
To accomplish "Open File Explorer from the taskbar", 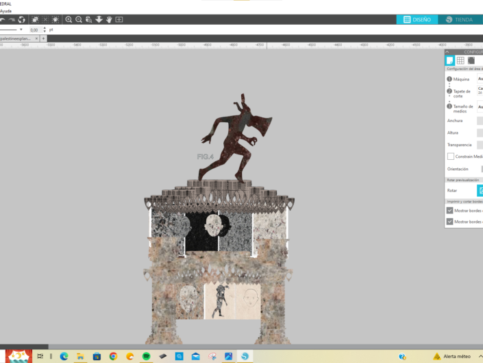I will (80, 357).
